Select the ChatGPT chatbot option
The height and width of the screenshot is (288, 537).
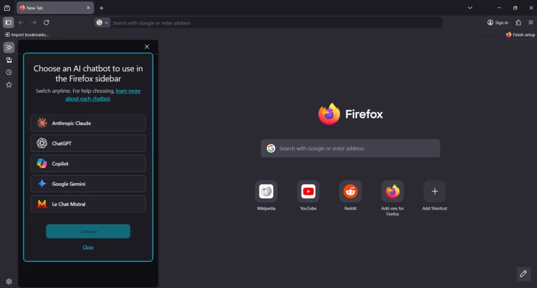pyautogui.click(x=88, y=143)
